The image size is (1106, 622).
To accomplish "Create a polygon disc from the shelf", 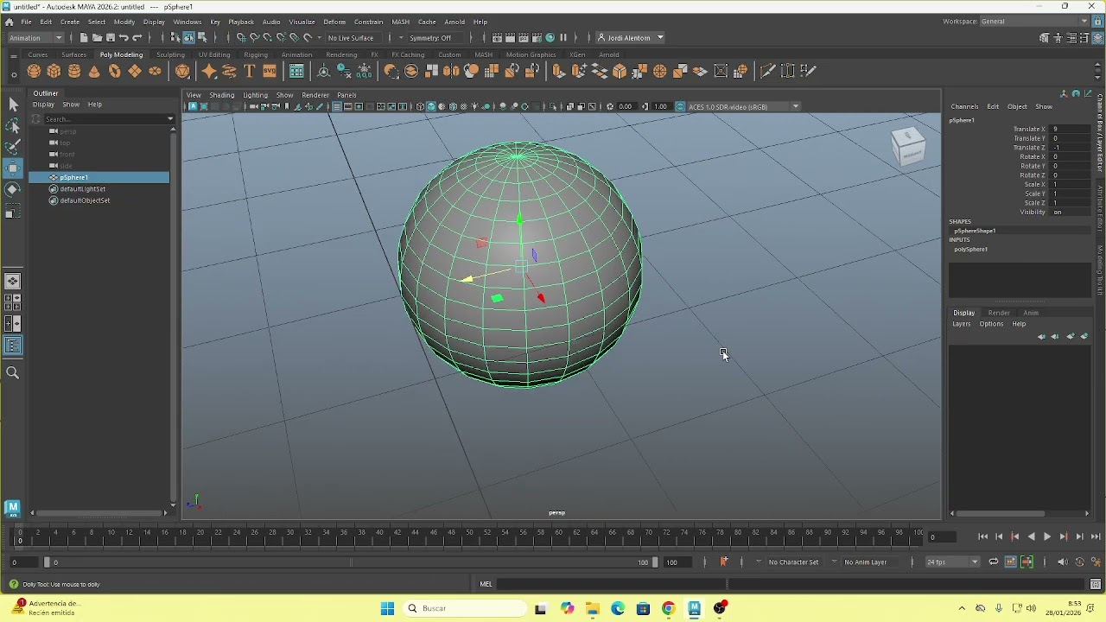I will (x=155, y=72).
